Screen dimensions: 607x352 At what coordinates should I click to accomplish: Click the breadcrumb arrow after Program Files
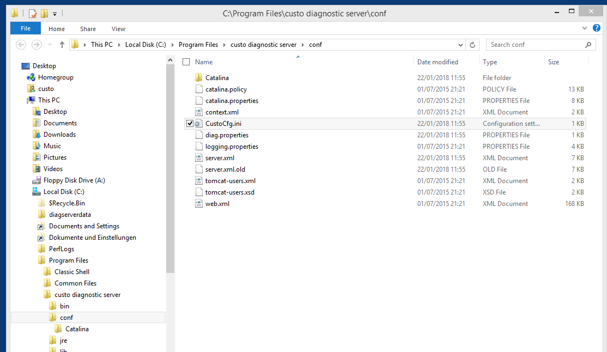(x=224, y=45)
